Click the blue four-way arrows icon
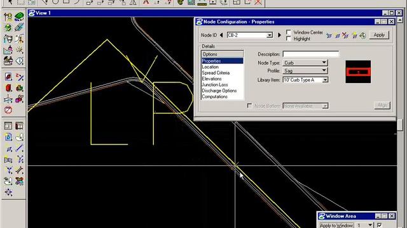The image size is (407, 228). click(8, 193)
